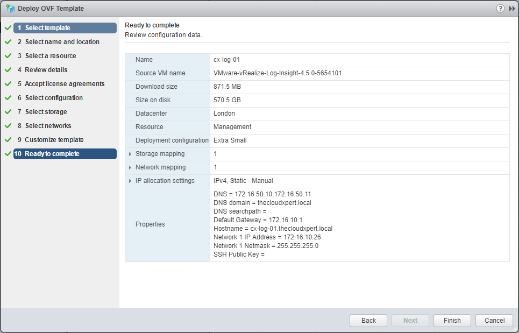Cancel the OVF deployment wizard

494,321
